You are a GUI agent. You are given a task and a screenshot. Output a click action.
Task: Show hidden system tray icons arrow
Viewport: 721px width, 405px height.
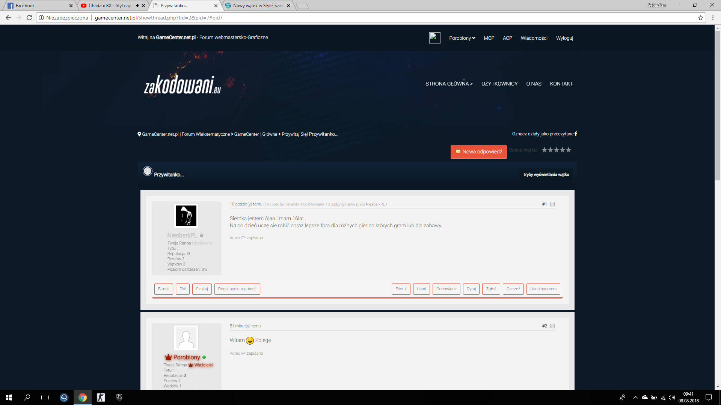pos(635,397)
